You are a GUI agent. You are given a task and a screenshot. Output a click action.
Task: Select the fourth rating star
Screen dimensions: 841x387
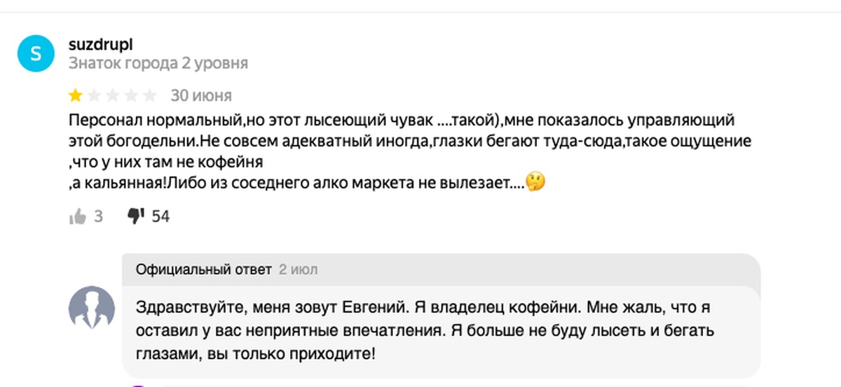point(131,95)
